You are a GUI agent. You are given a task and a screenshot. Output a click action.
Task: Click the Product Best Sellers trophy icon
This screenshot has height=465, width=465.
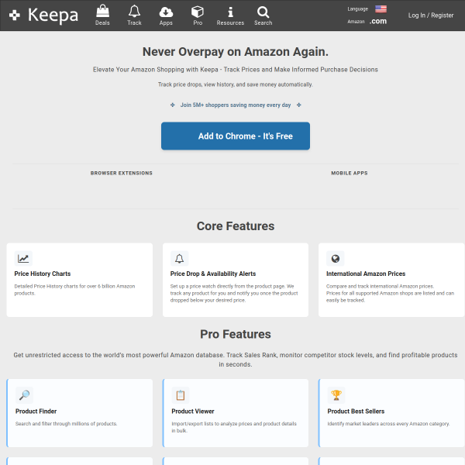(x=336, y=395)
